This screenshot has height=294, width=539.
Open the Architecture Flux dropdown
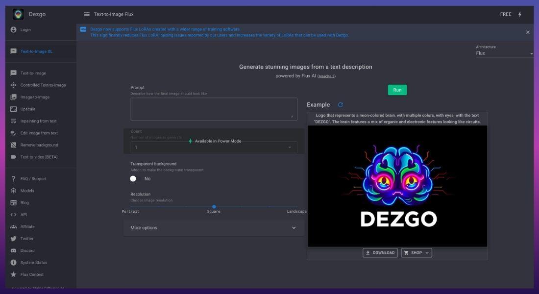(x=504, y=53)
